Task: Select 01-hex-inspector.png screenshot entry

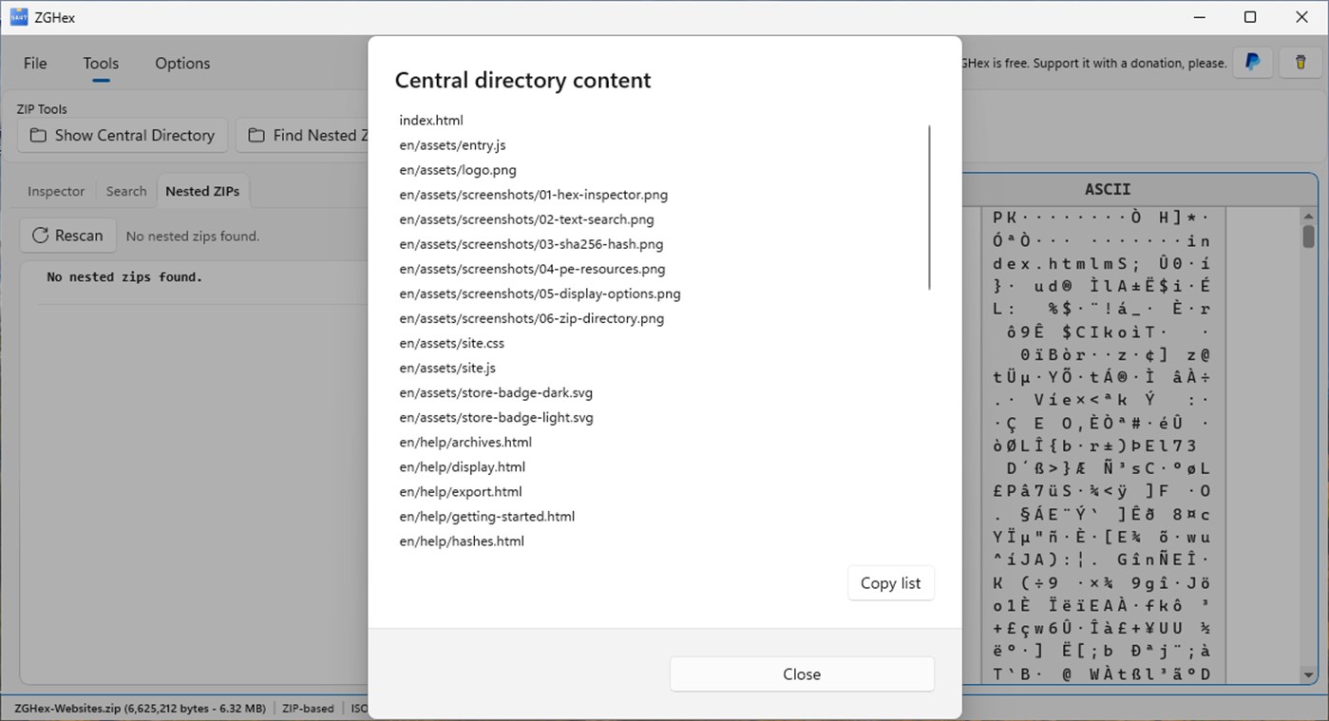Action: pos(533,195)
